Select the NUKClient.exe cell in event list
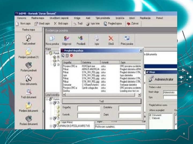This screenshot has height=144, width=193. tap(88, 66)
